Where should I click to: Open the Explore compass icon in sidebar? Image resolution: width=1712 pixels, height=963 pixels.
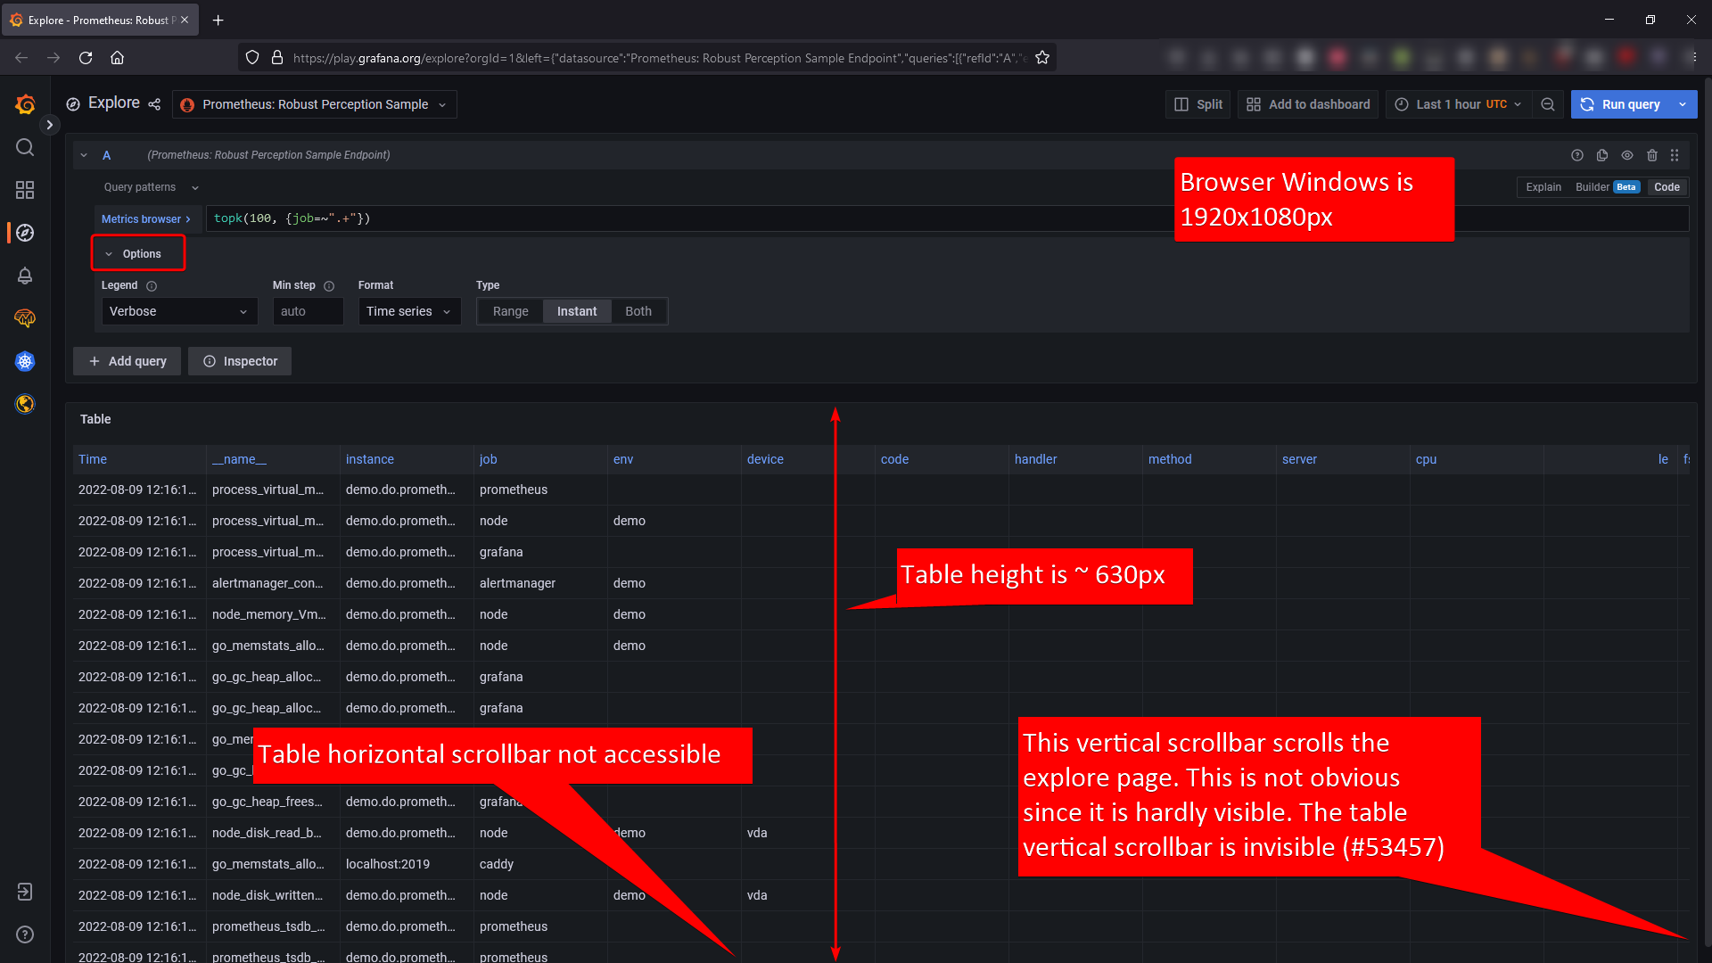tap(24, 233)
